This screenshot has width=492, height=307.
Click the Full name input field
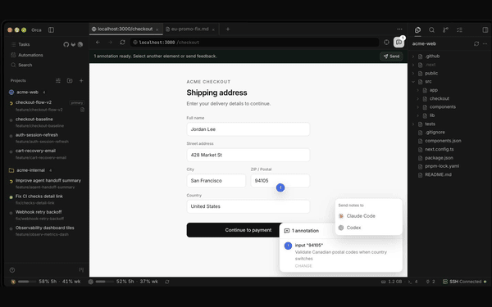pos(248,129)
